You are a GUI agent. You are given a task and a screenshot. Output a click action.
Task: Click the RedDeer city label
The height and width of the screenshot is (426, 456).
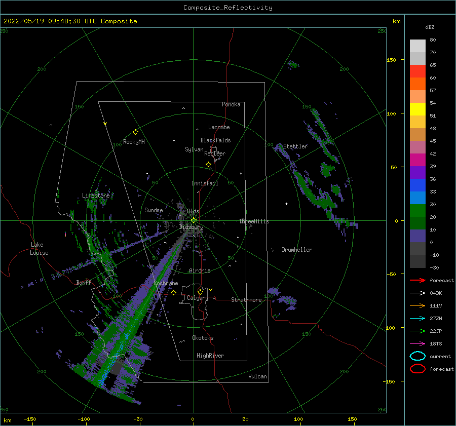tap(215, 153)
